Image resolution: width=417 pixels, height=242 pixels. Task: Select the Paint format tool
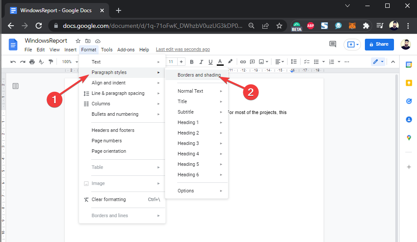click(x=51, y=62)
